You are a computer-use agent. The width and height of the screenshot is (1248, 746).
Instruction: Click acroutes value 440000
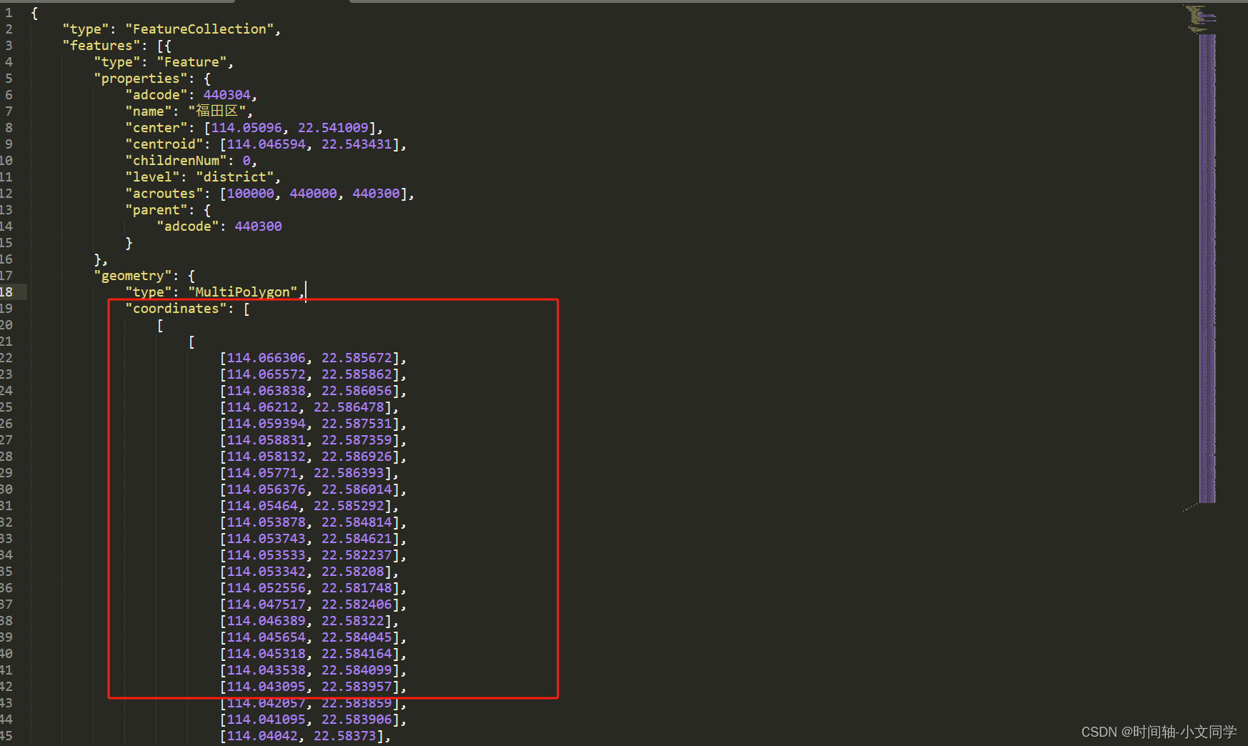click(313, 194)
